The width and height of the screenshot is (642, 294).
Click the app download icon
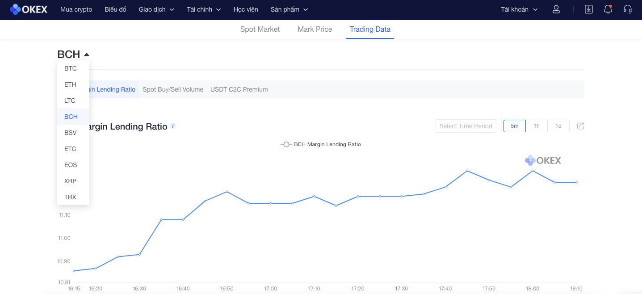click(589, 9)
